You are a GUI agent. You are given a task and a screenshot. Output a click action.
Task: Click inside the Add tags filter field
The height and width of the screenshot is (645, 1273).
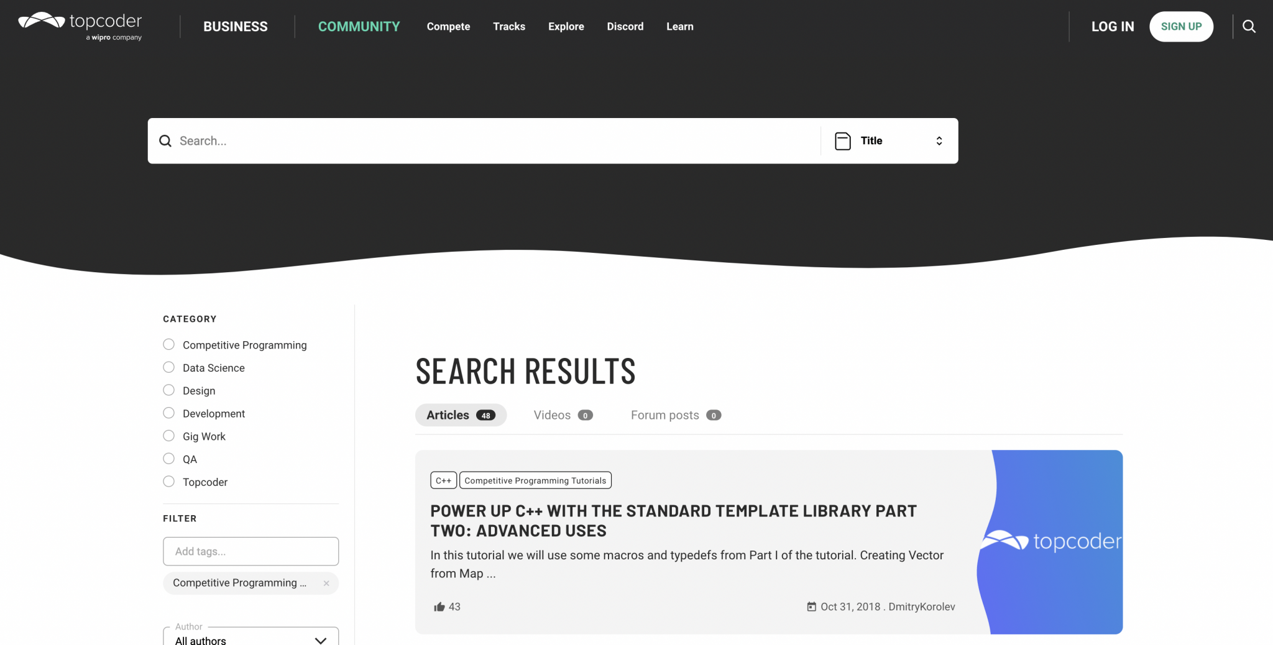pyautogui.click(x=250, y=551)
